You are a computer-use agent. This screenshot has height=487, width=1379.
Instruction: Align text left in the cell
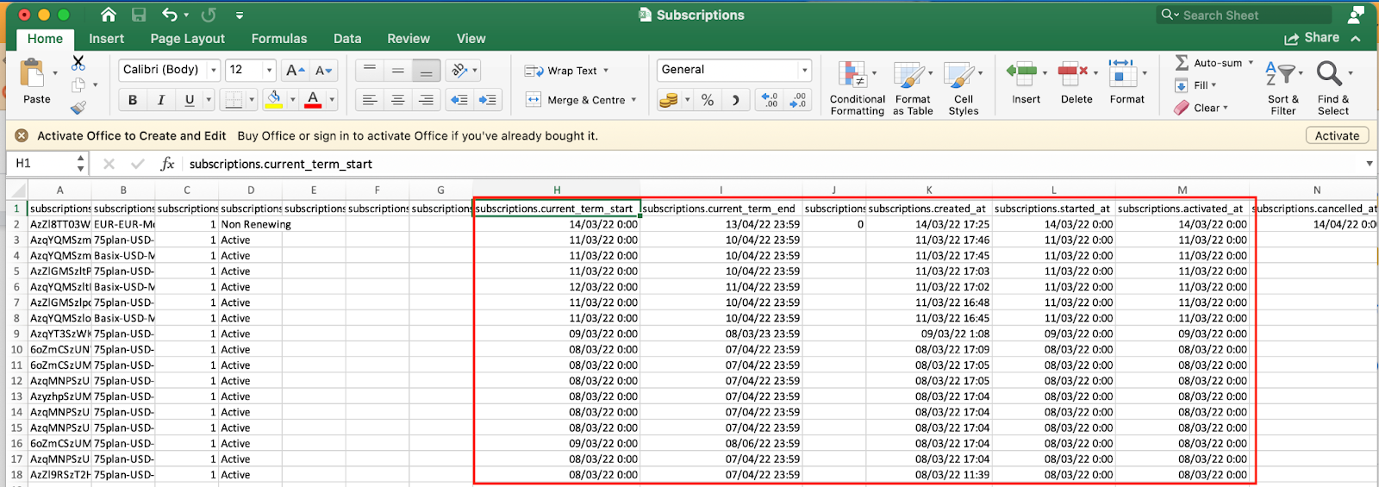[370, 100]
